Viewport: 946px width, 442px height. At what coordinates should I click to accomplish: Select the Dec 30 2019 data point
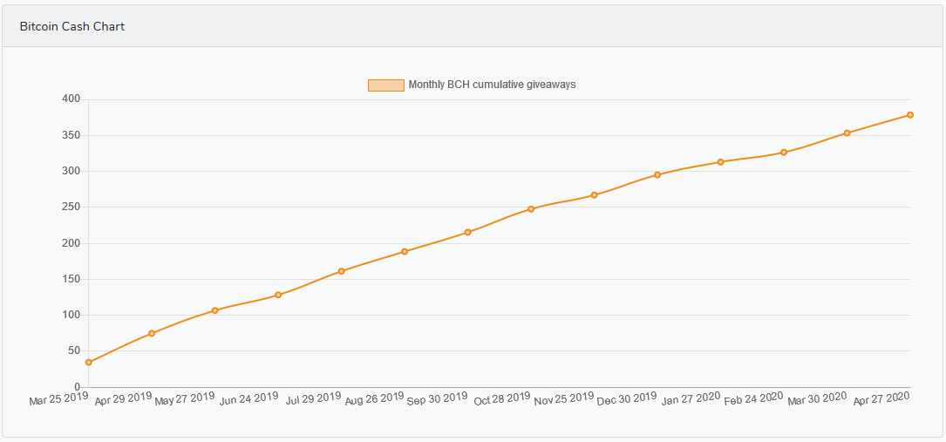(657, 175)
